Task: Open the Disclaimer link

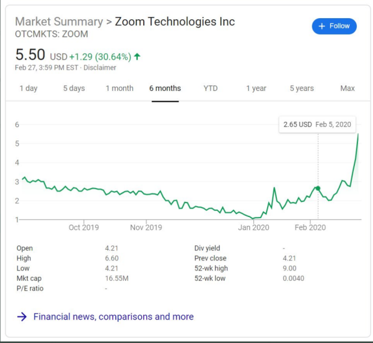Action: [x=100, y=68]
